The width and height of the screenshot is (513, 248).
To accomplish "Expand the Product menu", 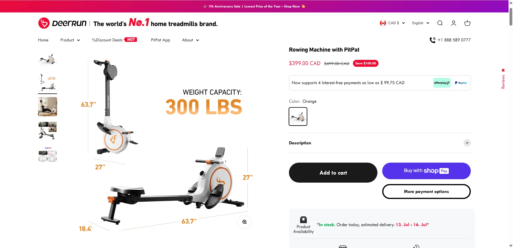I will tap(70, 40).
